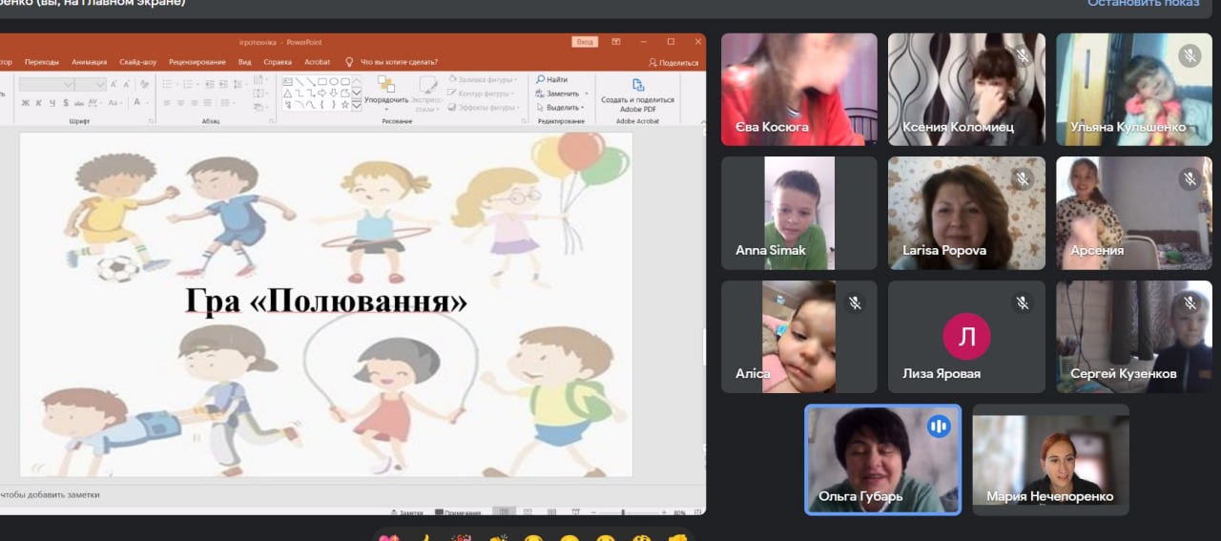
Task: Toggle the Notes (Заметки) pane in status bar
Action: [x=407, y=512]
